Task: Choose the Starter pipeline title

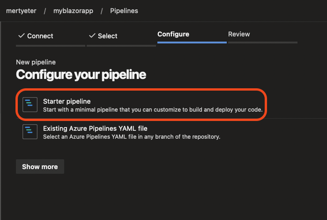Action: point(67,101)
